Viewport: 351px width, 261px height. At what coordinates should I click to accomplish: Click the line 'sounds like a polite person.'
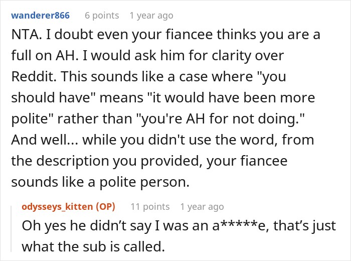pyautogui.click(x=100, y=182)
